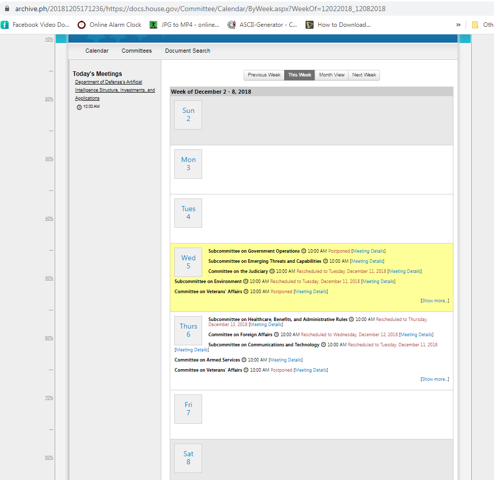Viewport: 494px width, 480px height.
Task: Open Meeting Details for Wednesday Veterans' Affairs
Action: [x=311, y=292]
